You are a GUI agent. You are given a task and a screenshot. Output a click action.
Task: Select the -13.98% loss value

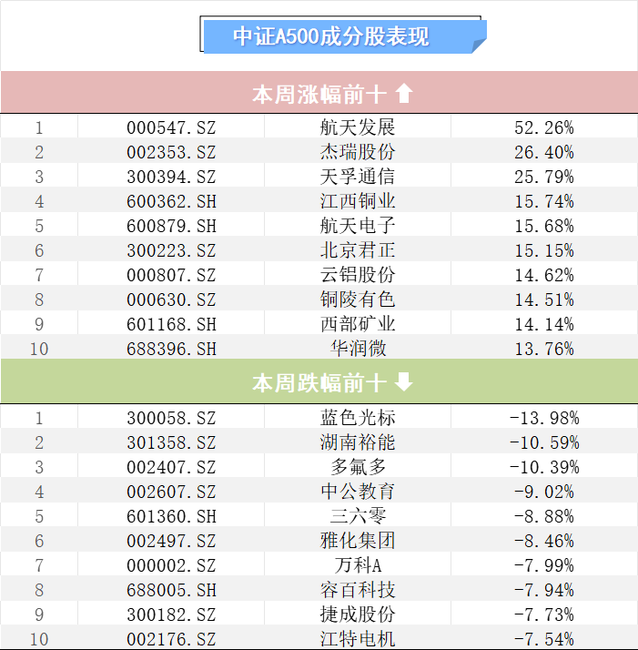[544, 418]
